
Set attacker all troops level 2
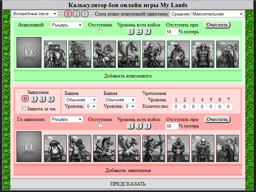[139, 31]
